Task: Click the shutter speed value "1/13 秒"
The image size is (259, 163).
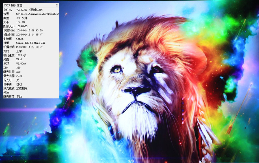Action: (x=21, y=55)
